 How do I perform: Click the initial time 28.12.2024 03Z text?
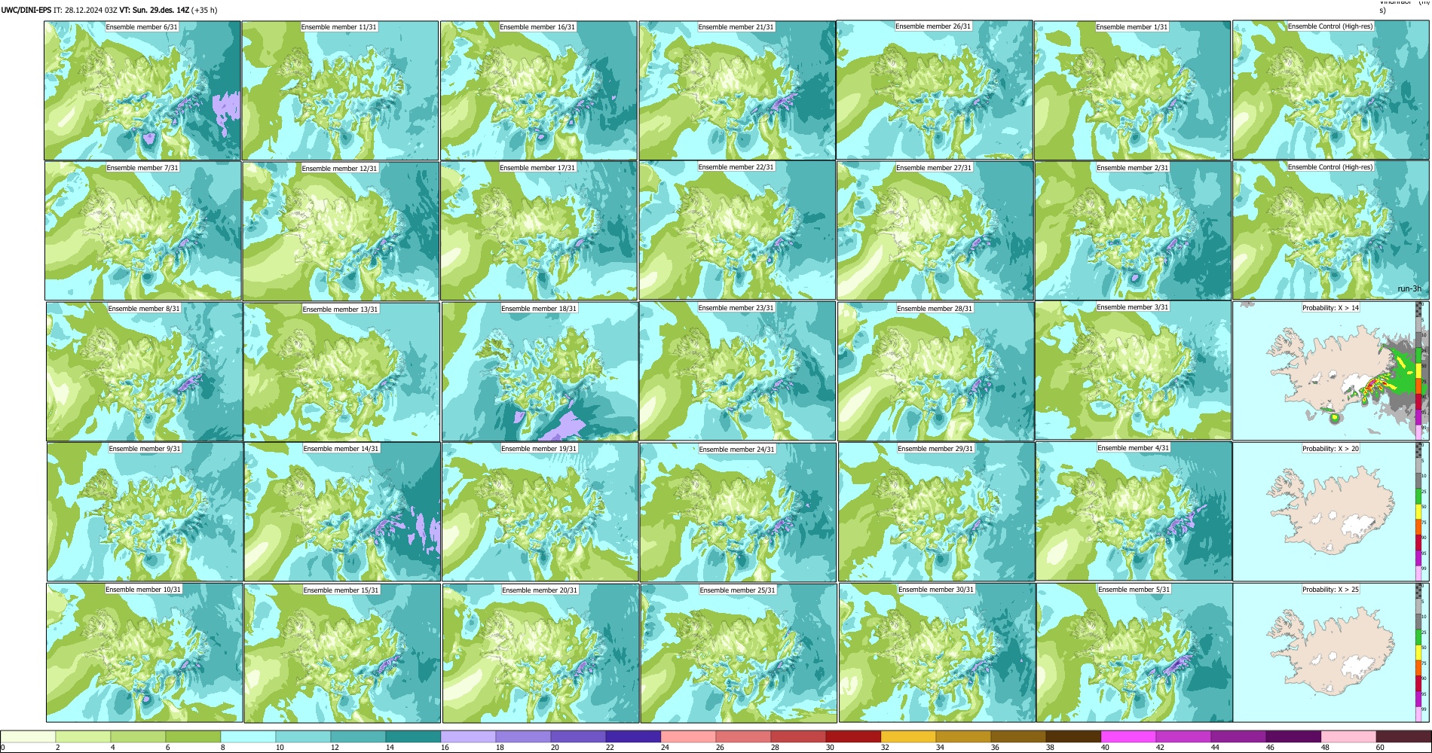click(86, 11)
